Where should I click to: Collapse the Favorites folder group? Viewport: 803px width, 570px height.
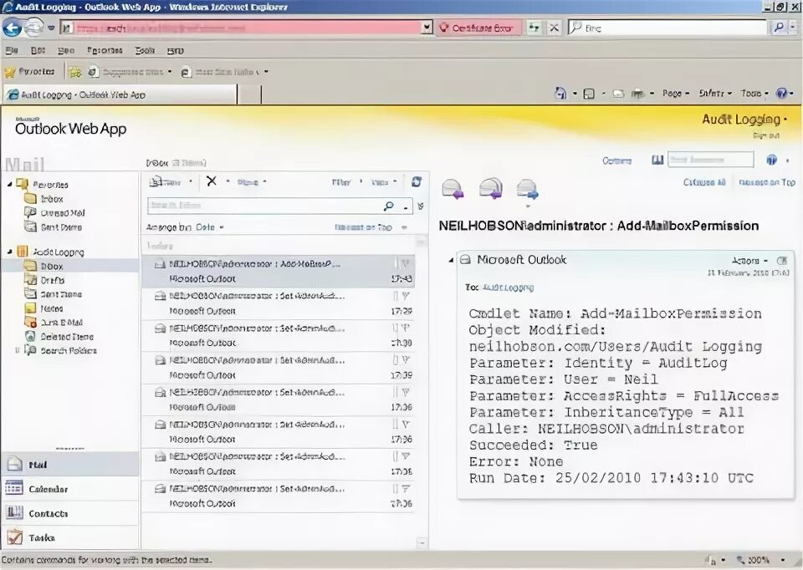click(10, 184)
